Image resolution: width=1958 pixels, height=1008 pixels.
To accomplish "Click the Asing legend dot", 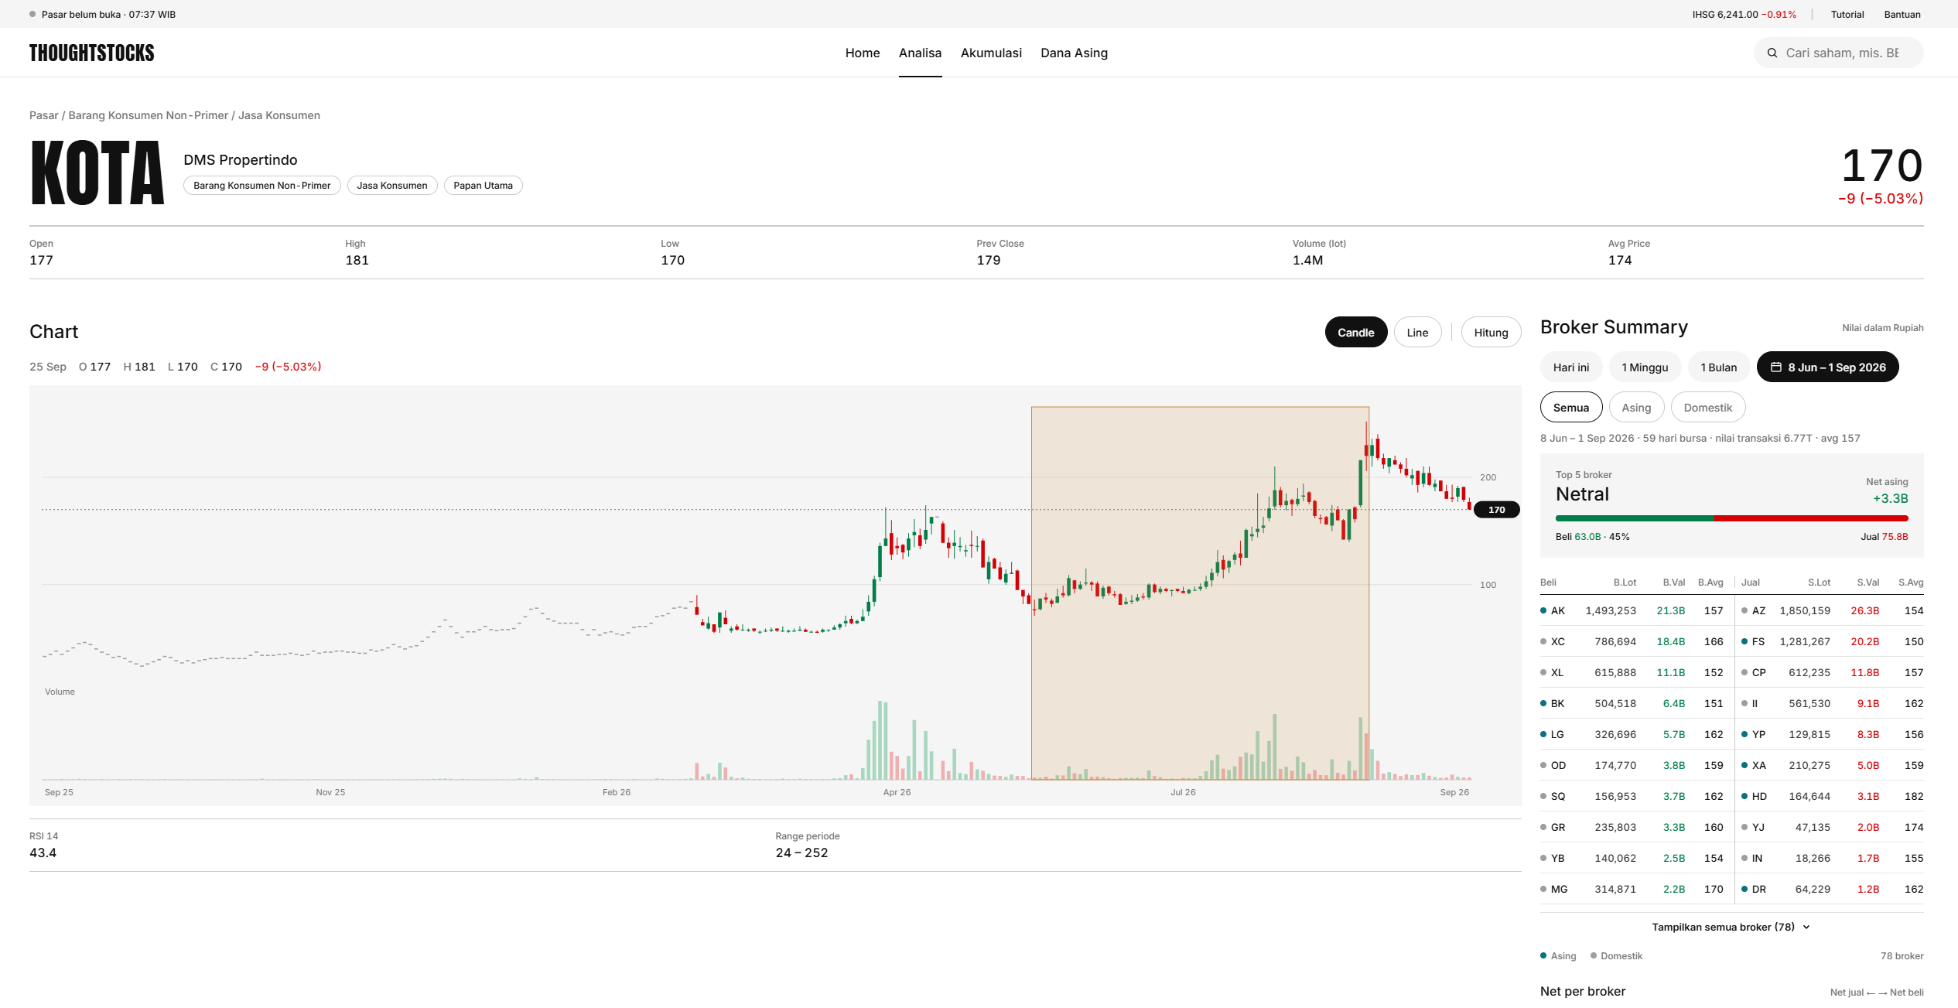I will [x=1543, y=956].
